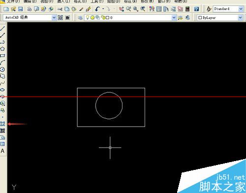Open the Gradient fill tool
Viewport: 246px width, 193px height.
coord(2,131)
